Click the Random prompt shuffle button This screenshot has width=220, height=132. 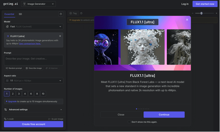pos(14,68)
